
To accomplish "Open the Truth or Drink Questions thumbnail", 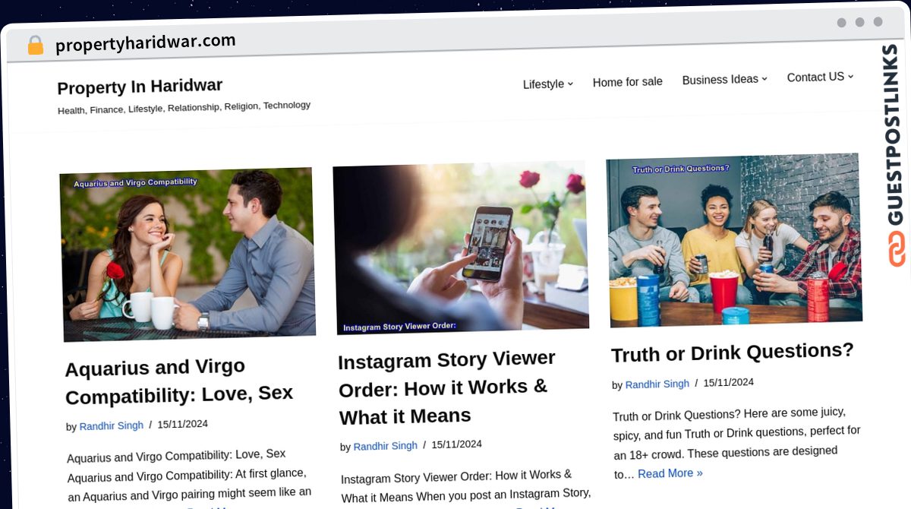I will (733, 240).
